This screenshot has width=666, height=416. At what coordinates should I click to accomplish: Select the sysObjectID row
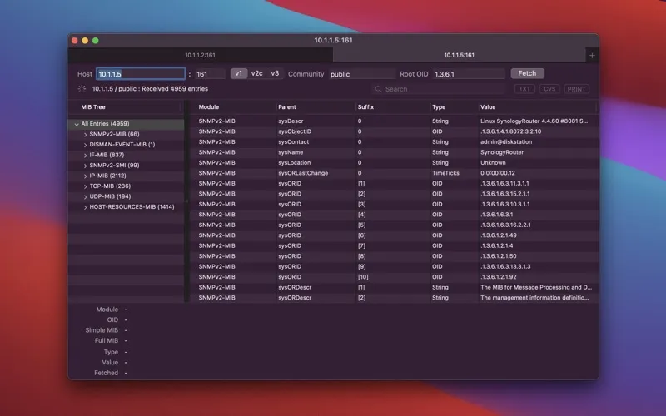click(395, 131)
